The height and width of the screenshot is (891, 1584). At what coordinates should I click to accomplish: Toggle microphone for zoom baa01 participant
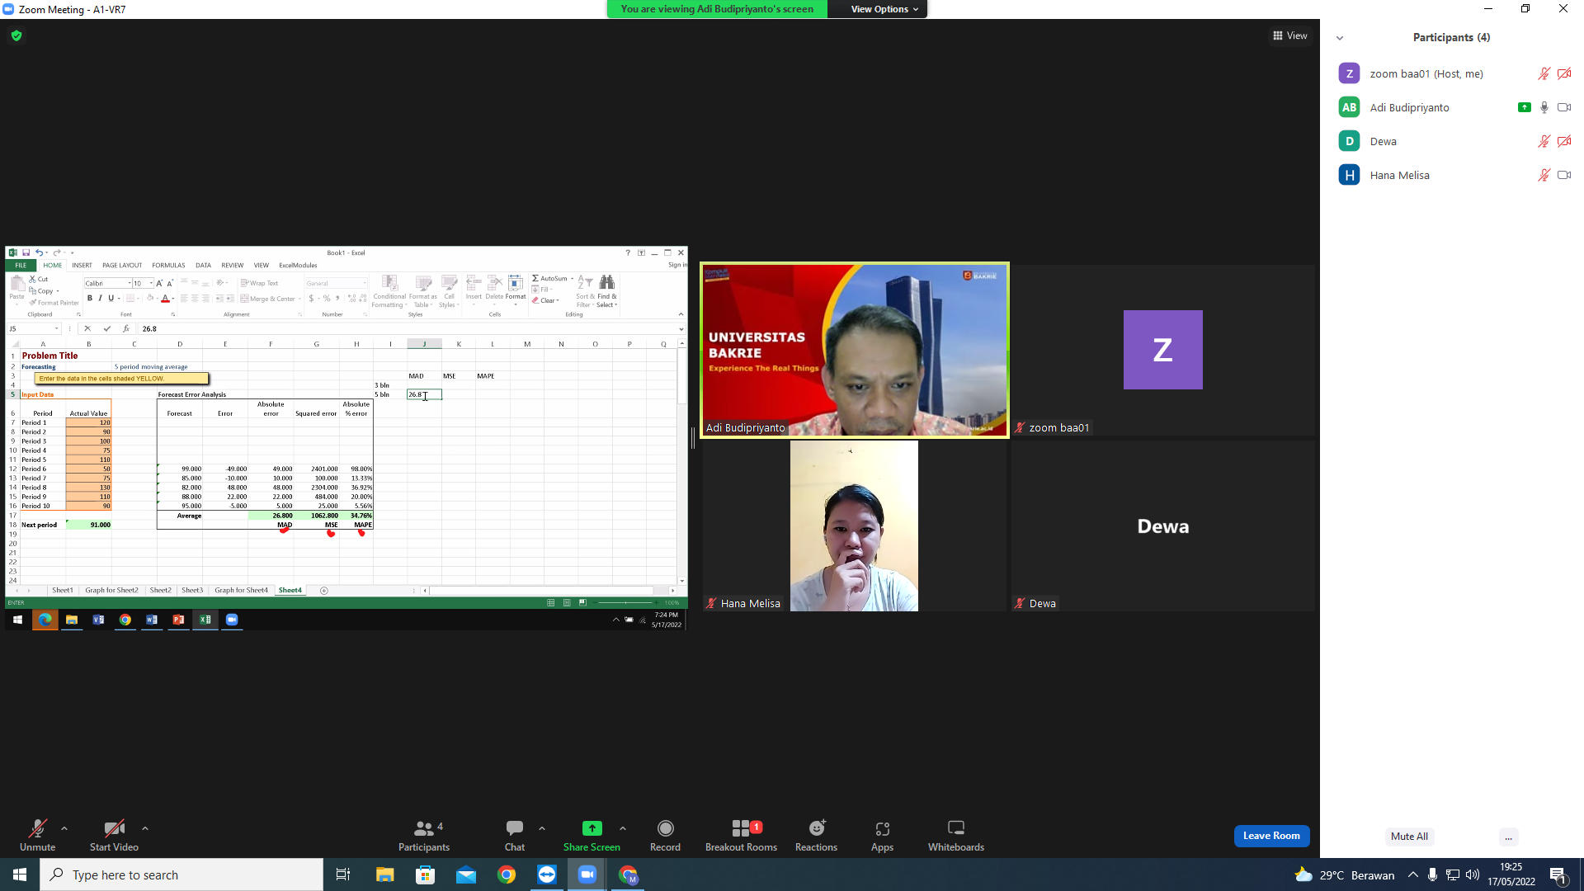point(1544,73)
